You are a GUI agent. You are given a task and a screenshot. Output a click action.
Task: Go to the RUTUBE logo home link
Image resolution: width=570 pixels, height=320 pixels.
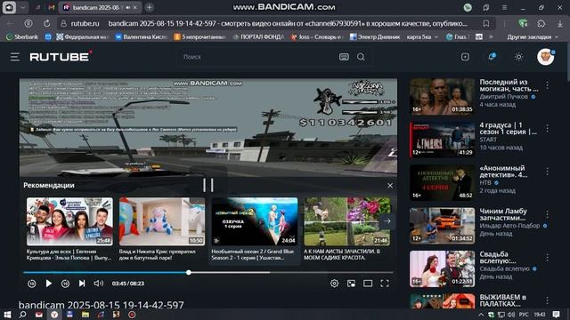click(x=61, y=57)
